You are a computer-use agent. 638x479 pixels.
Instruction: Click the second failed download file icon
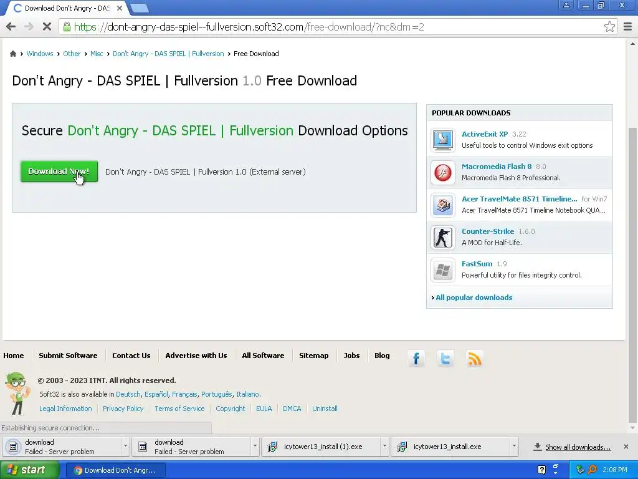(x=143, y=447)
